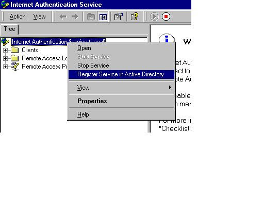Choose Help from the context menu

click(x=121, y=114)
